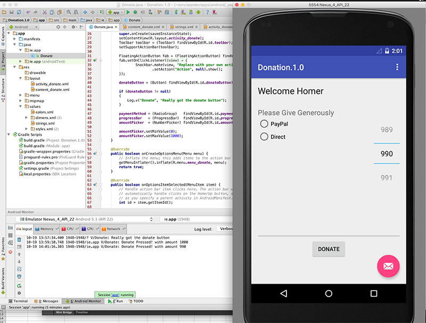This screenshot has width=426, height=323.
Task: Click the green Run app button
Action: 129,11
